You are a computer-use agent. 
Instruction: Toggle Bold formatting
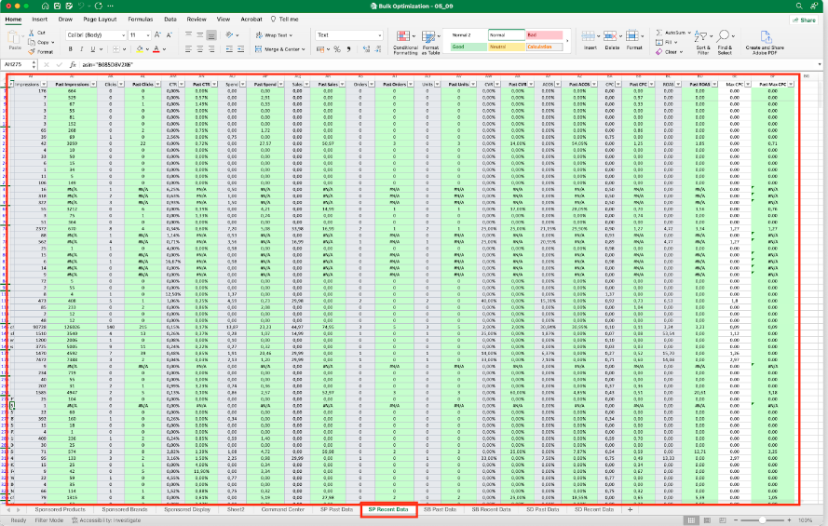[x=70, y=49]
